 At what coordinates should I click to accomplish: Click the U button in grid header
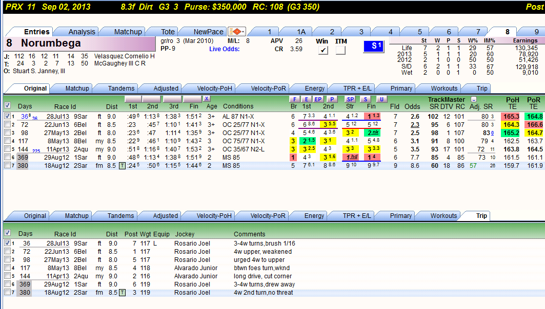381,99
